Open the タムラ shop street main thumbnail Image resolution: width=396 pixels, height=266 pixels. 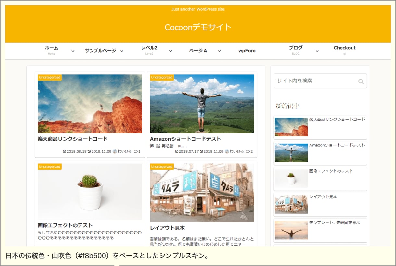pyautogui.click(x=202, y=193)
